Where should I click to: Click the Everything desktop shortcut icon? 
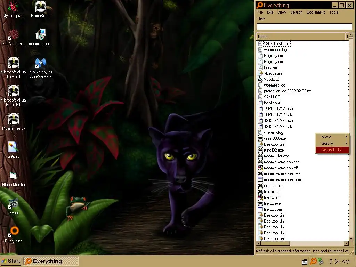pyautogui.click(x=14, y=235)
